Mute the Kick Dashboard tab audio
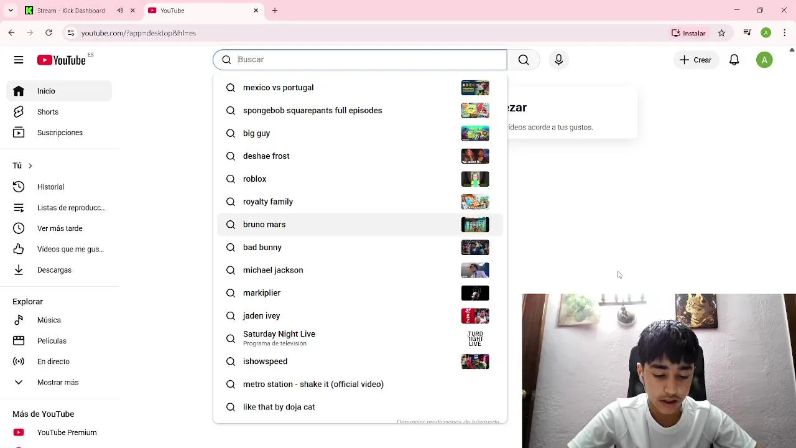Image resolution: width=796 pixels, height=448 pixels. [120, 11]
